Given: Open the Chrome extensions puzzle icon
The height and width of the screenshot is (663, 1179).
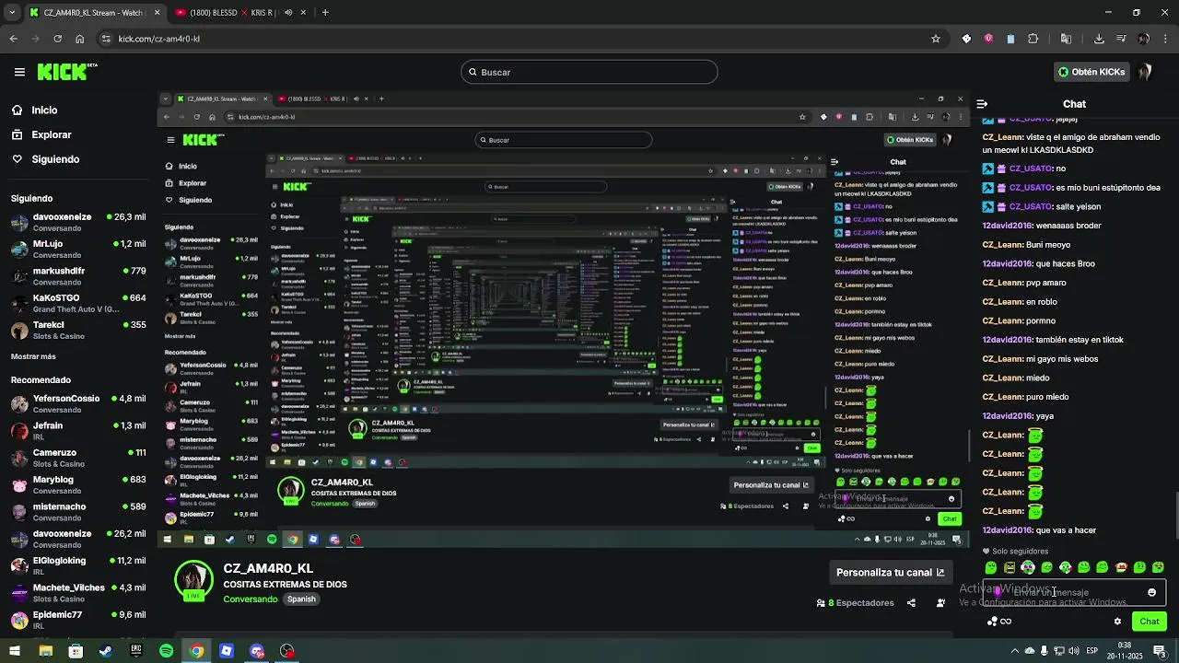Looking at the screenshot, I should tap(1033, 39).
